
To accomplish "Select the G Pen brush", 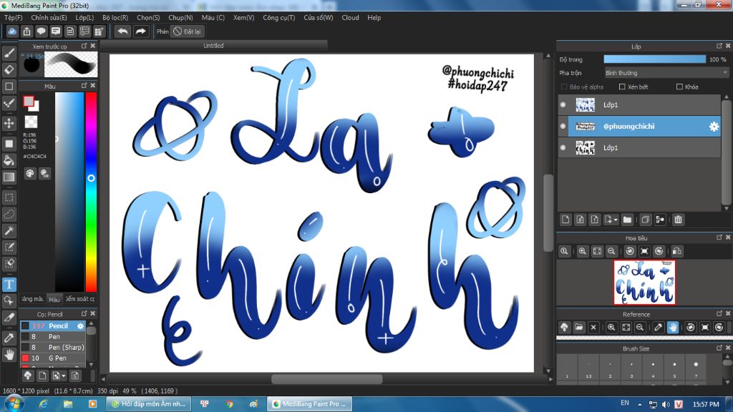I will coord(53,358).
